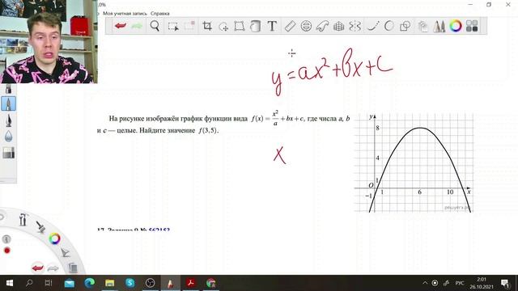Select the highlighted pencil brush in palette
The image size is (518, 291).
(8, 103)
